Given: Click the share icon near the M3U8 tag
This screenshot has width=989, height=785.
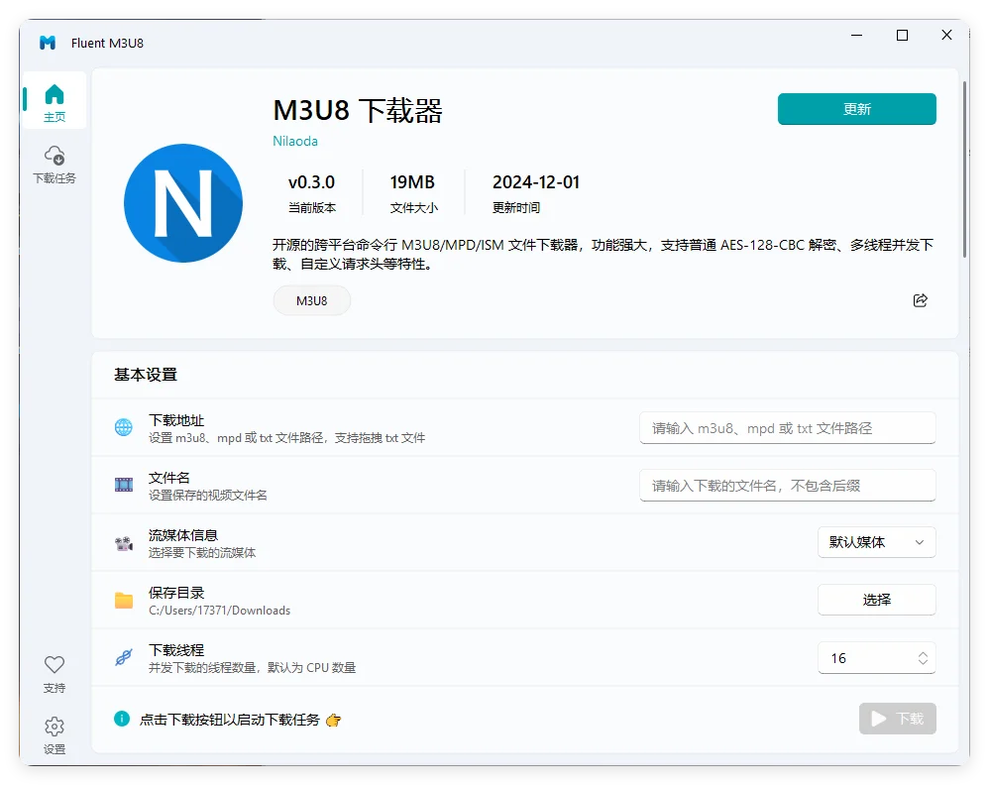Looking at the screenshot, I should click(920, 299).
